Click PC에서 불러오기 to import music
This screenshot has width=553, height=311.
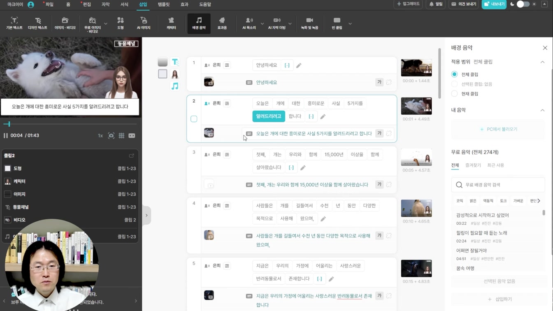click(x=498, y=129)
